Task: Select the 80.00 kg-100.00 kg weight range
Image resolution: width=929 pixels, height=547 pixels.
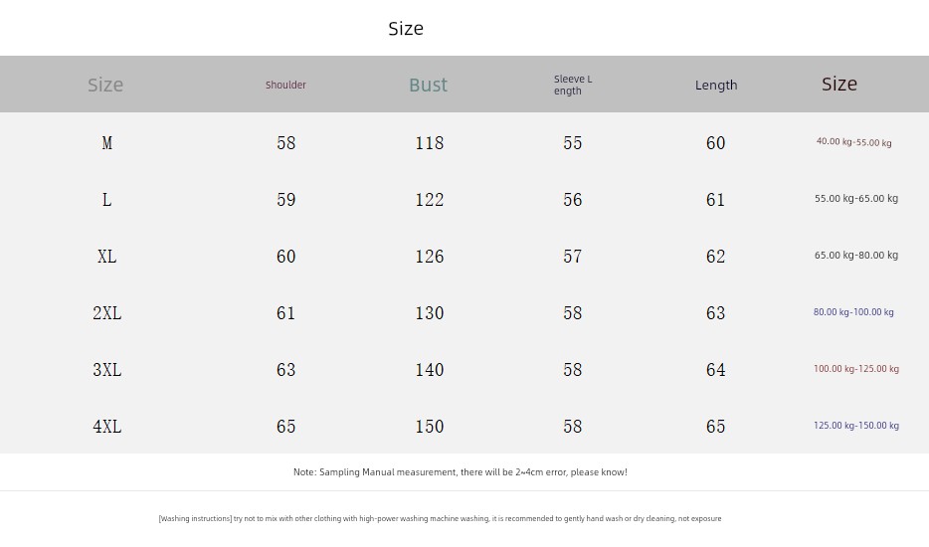Action: tap(853, 312)
